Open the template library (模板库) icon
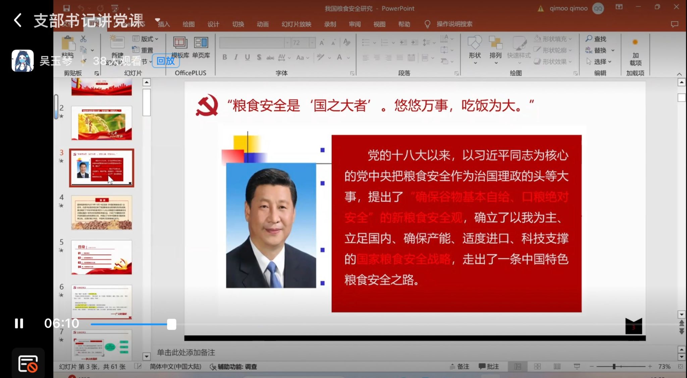Viewport: 687px width, 378px height. coord(180,43)
